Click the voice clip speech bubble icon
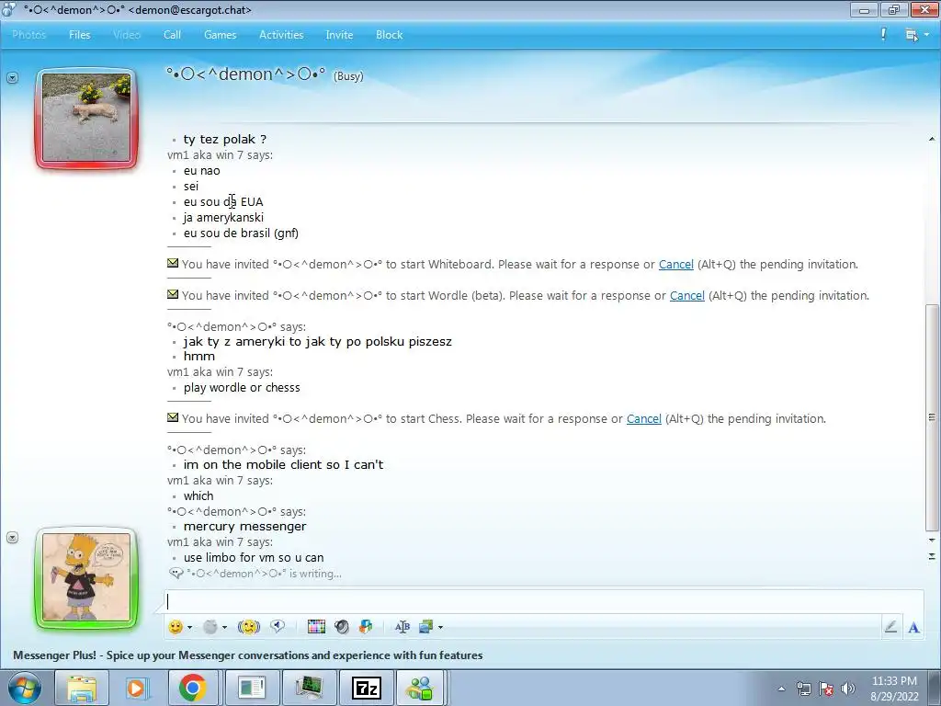941x706 pixels. click(278, 627)
